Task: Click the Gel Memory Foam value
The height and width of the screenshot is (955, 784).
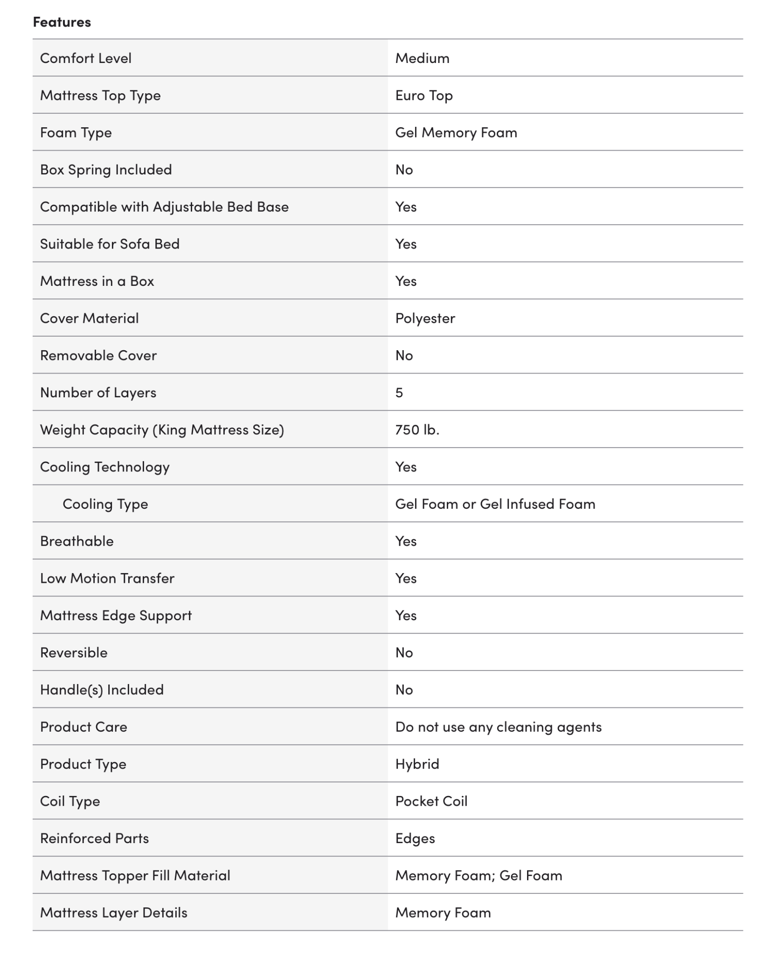Action: (456, 133)
